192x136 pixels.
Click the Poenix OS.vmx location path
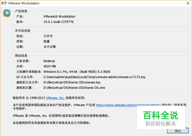click(74, 88)
